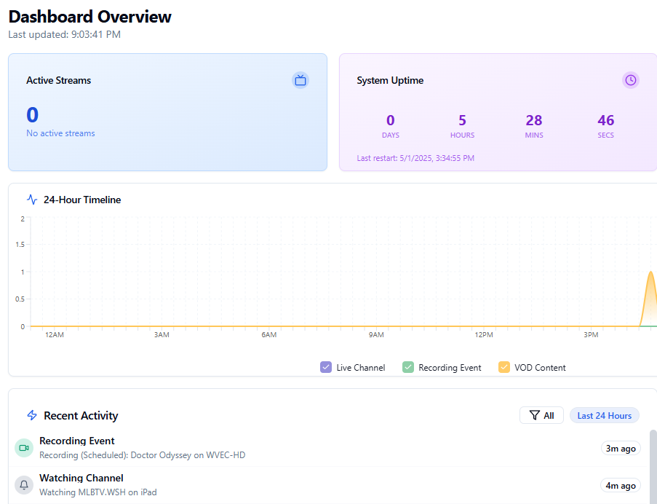
Task: Open the Last 24 Hours range selector
Action: coord(604,415)
